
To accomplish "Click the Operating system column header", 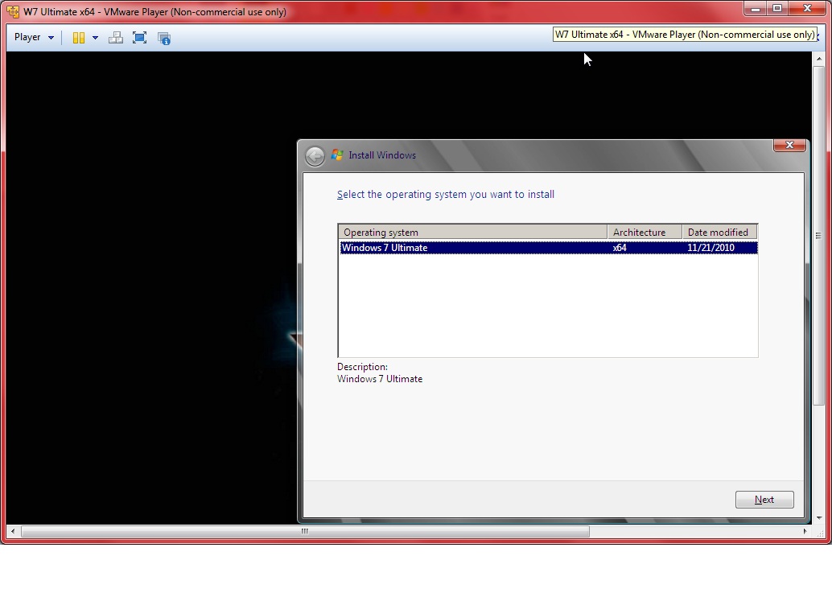I will coord(473,232).
